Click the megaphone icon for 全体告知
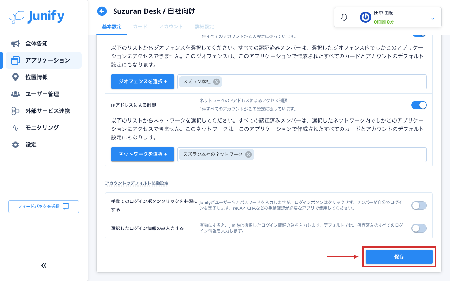 (15, 44)
